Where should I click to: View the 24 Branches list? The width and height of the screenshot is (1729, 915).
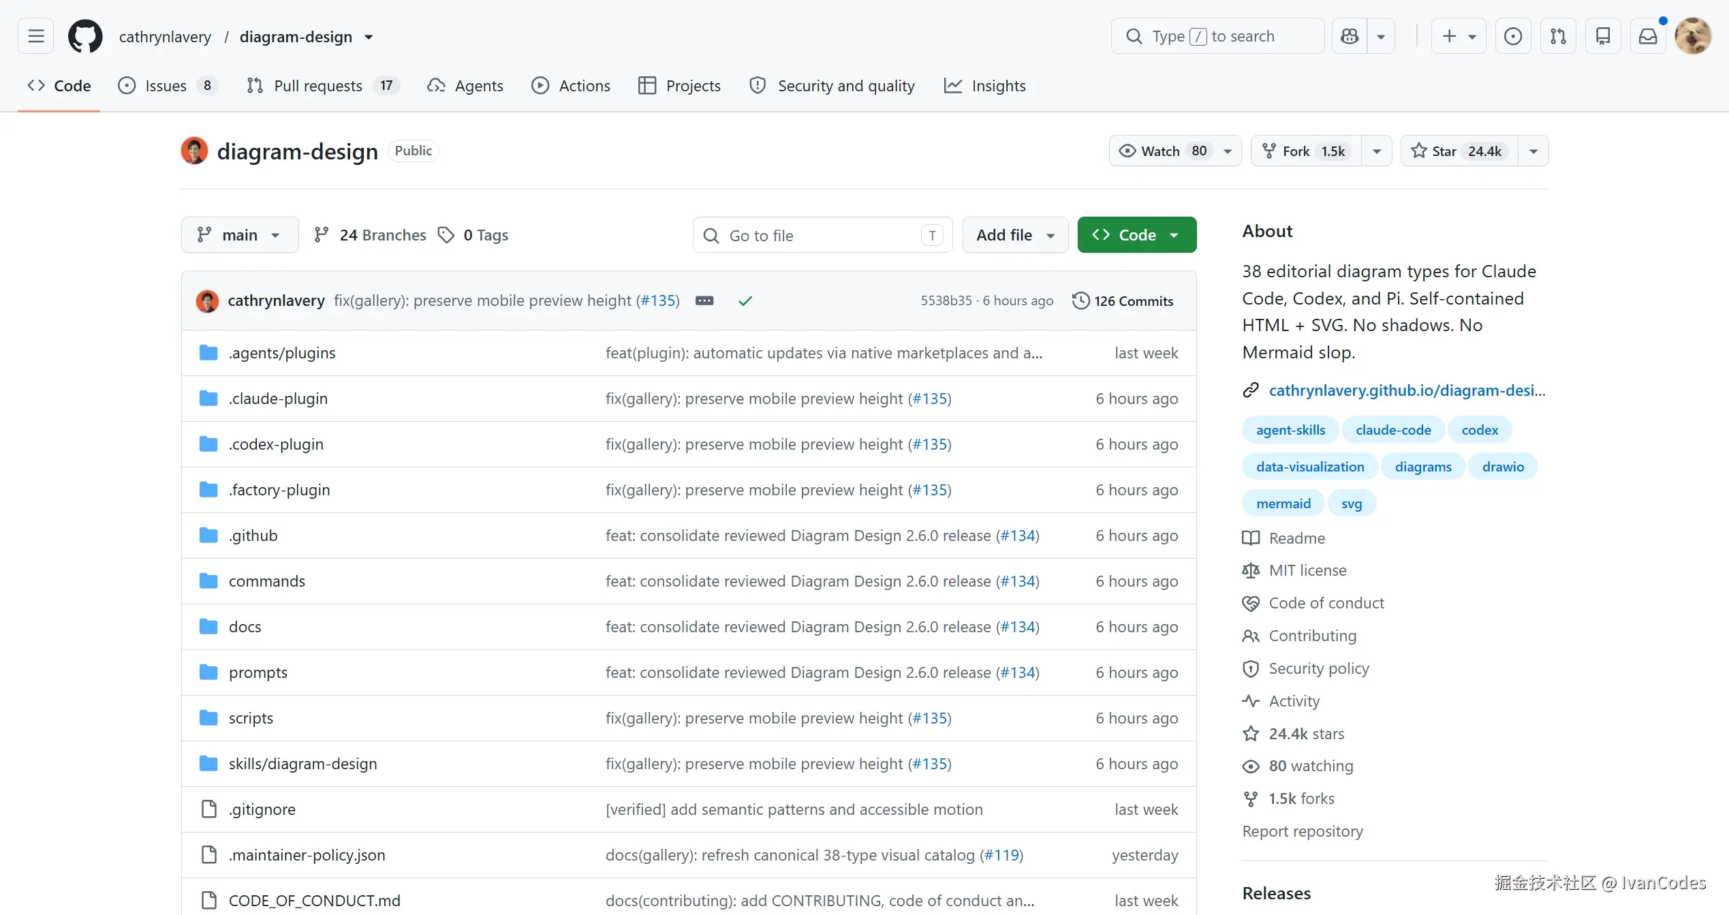coord(370,235)
